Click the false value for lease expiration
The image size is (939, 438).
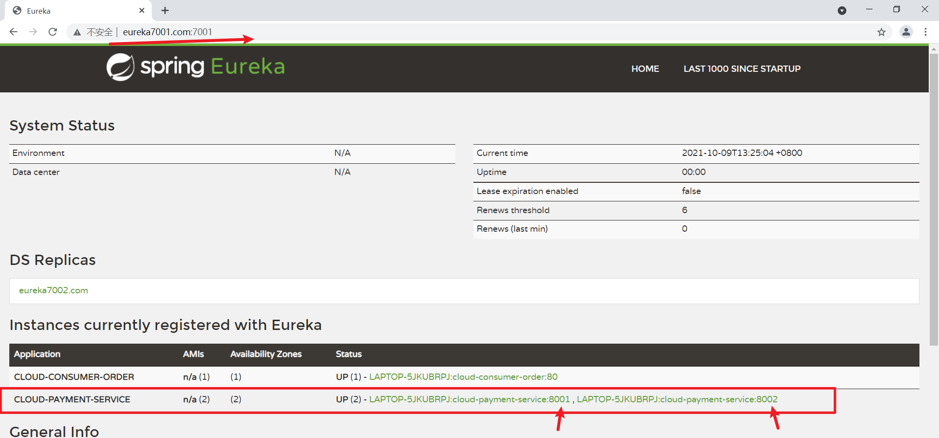click(x=691, y=191)
